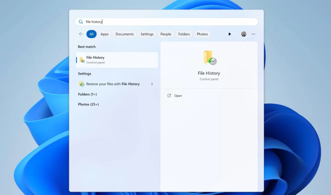
Task: Click the File History title in preview
Action: [x=209, y=73]
